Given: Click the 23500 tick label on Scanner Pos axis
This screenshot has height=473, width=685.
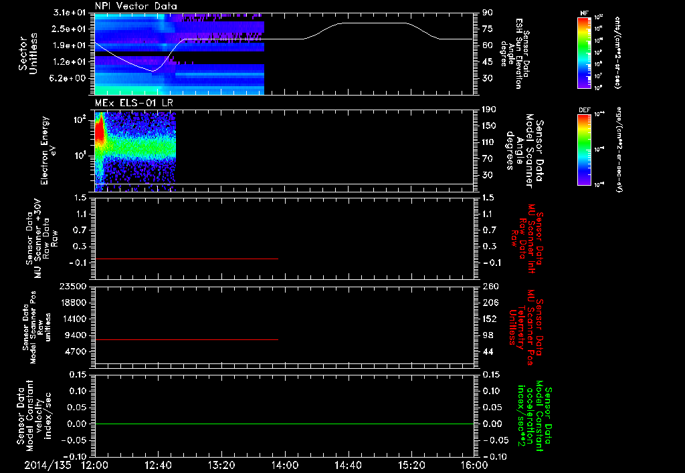Looking at the screenshot, I should [x=73, y=286].
